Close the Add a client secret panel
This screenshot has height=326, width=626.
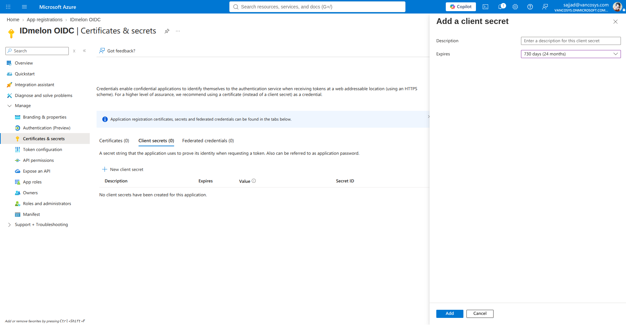[615, 22]
